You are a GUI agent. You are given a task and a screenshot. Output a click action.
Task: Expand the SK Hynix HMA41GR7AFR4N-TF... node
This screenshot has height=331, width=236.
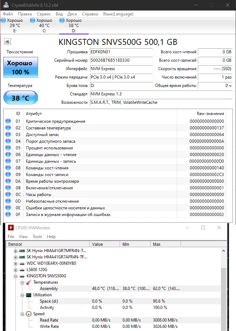pyautogui.click(x=16, y=257)
